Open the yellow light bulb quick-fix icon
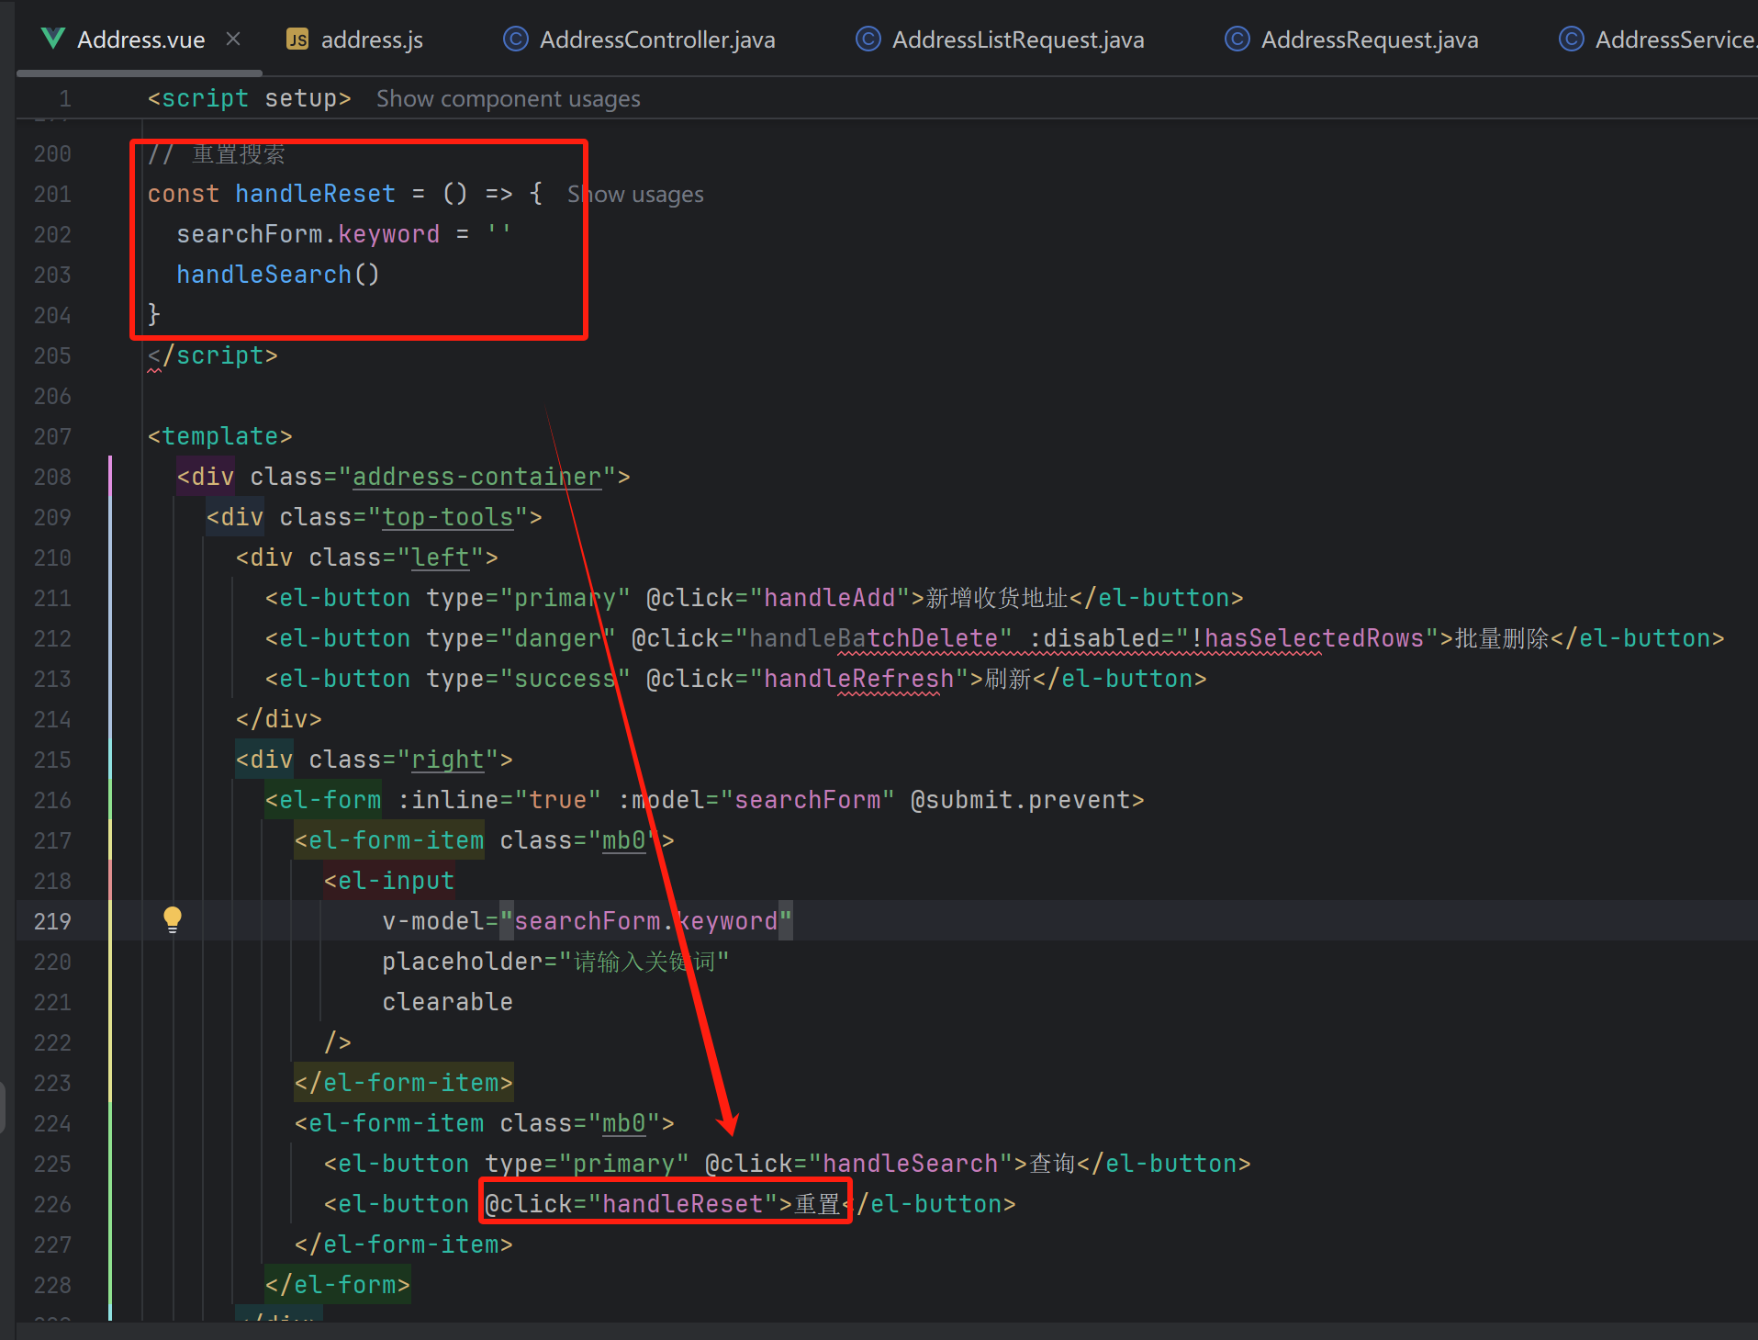This screenshot has height=1340, width=1758. 173,920
